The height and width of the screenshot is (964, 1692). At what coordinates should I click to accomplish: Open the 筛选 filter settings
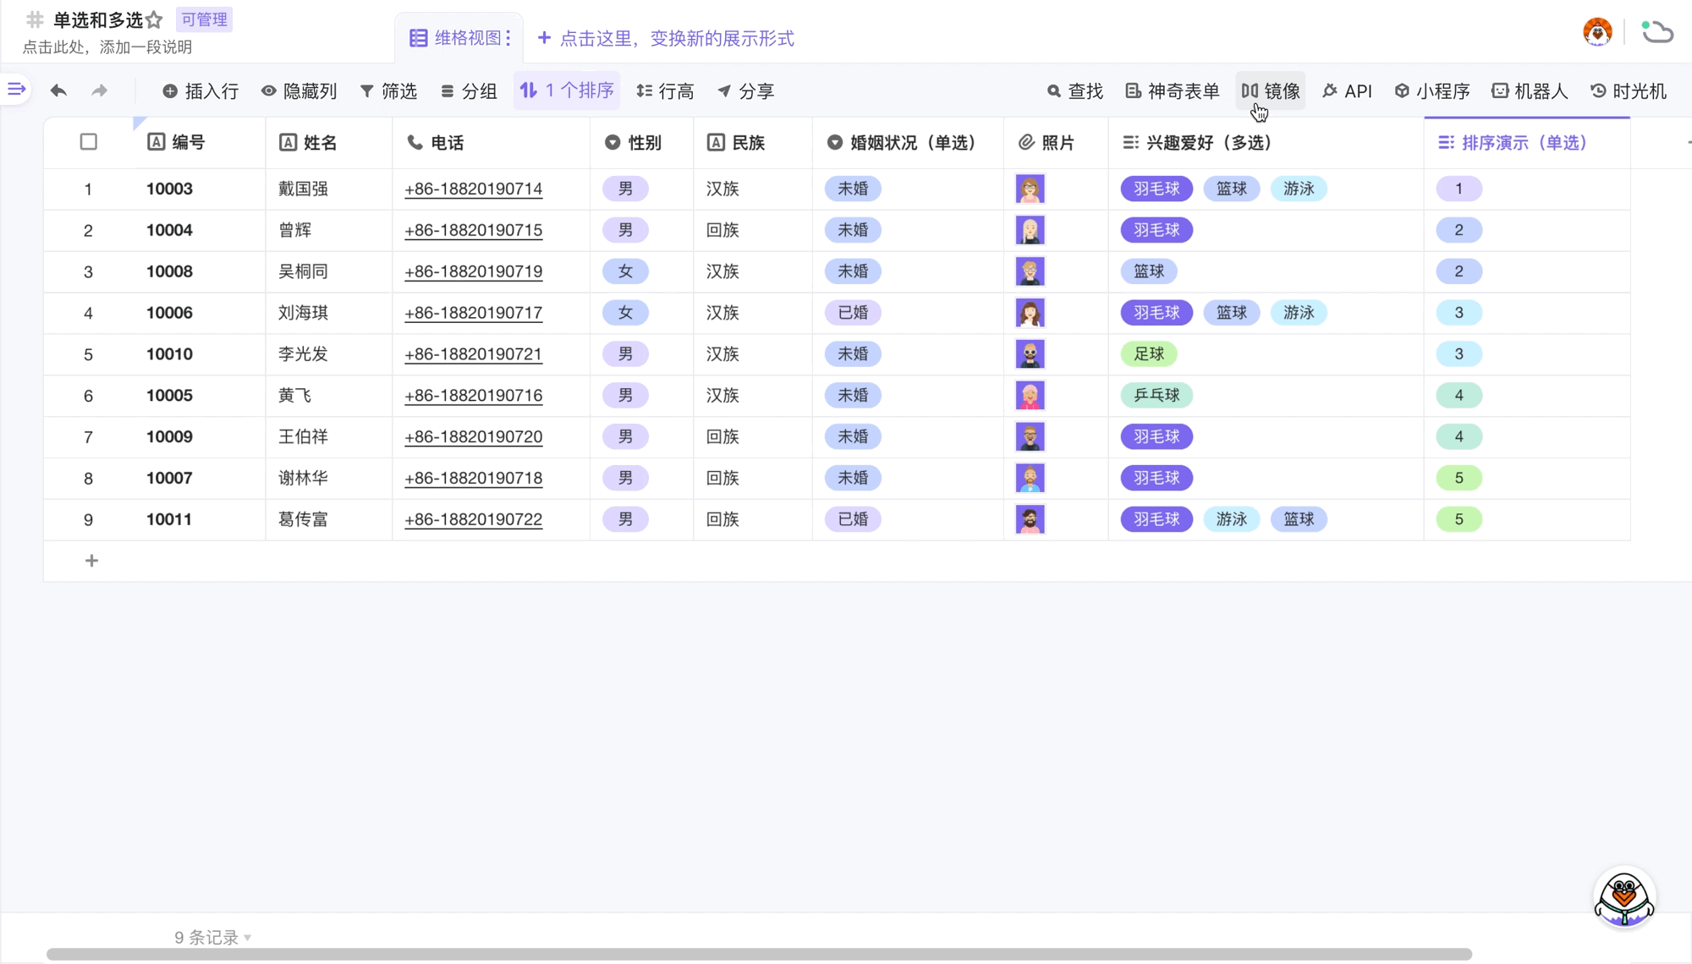(x=388, y=91)
